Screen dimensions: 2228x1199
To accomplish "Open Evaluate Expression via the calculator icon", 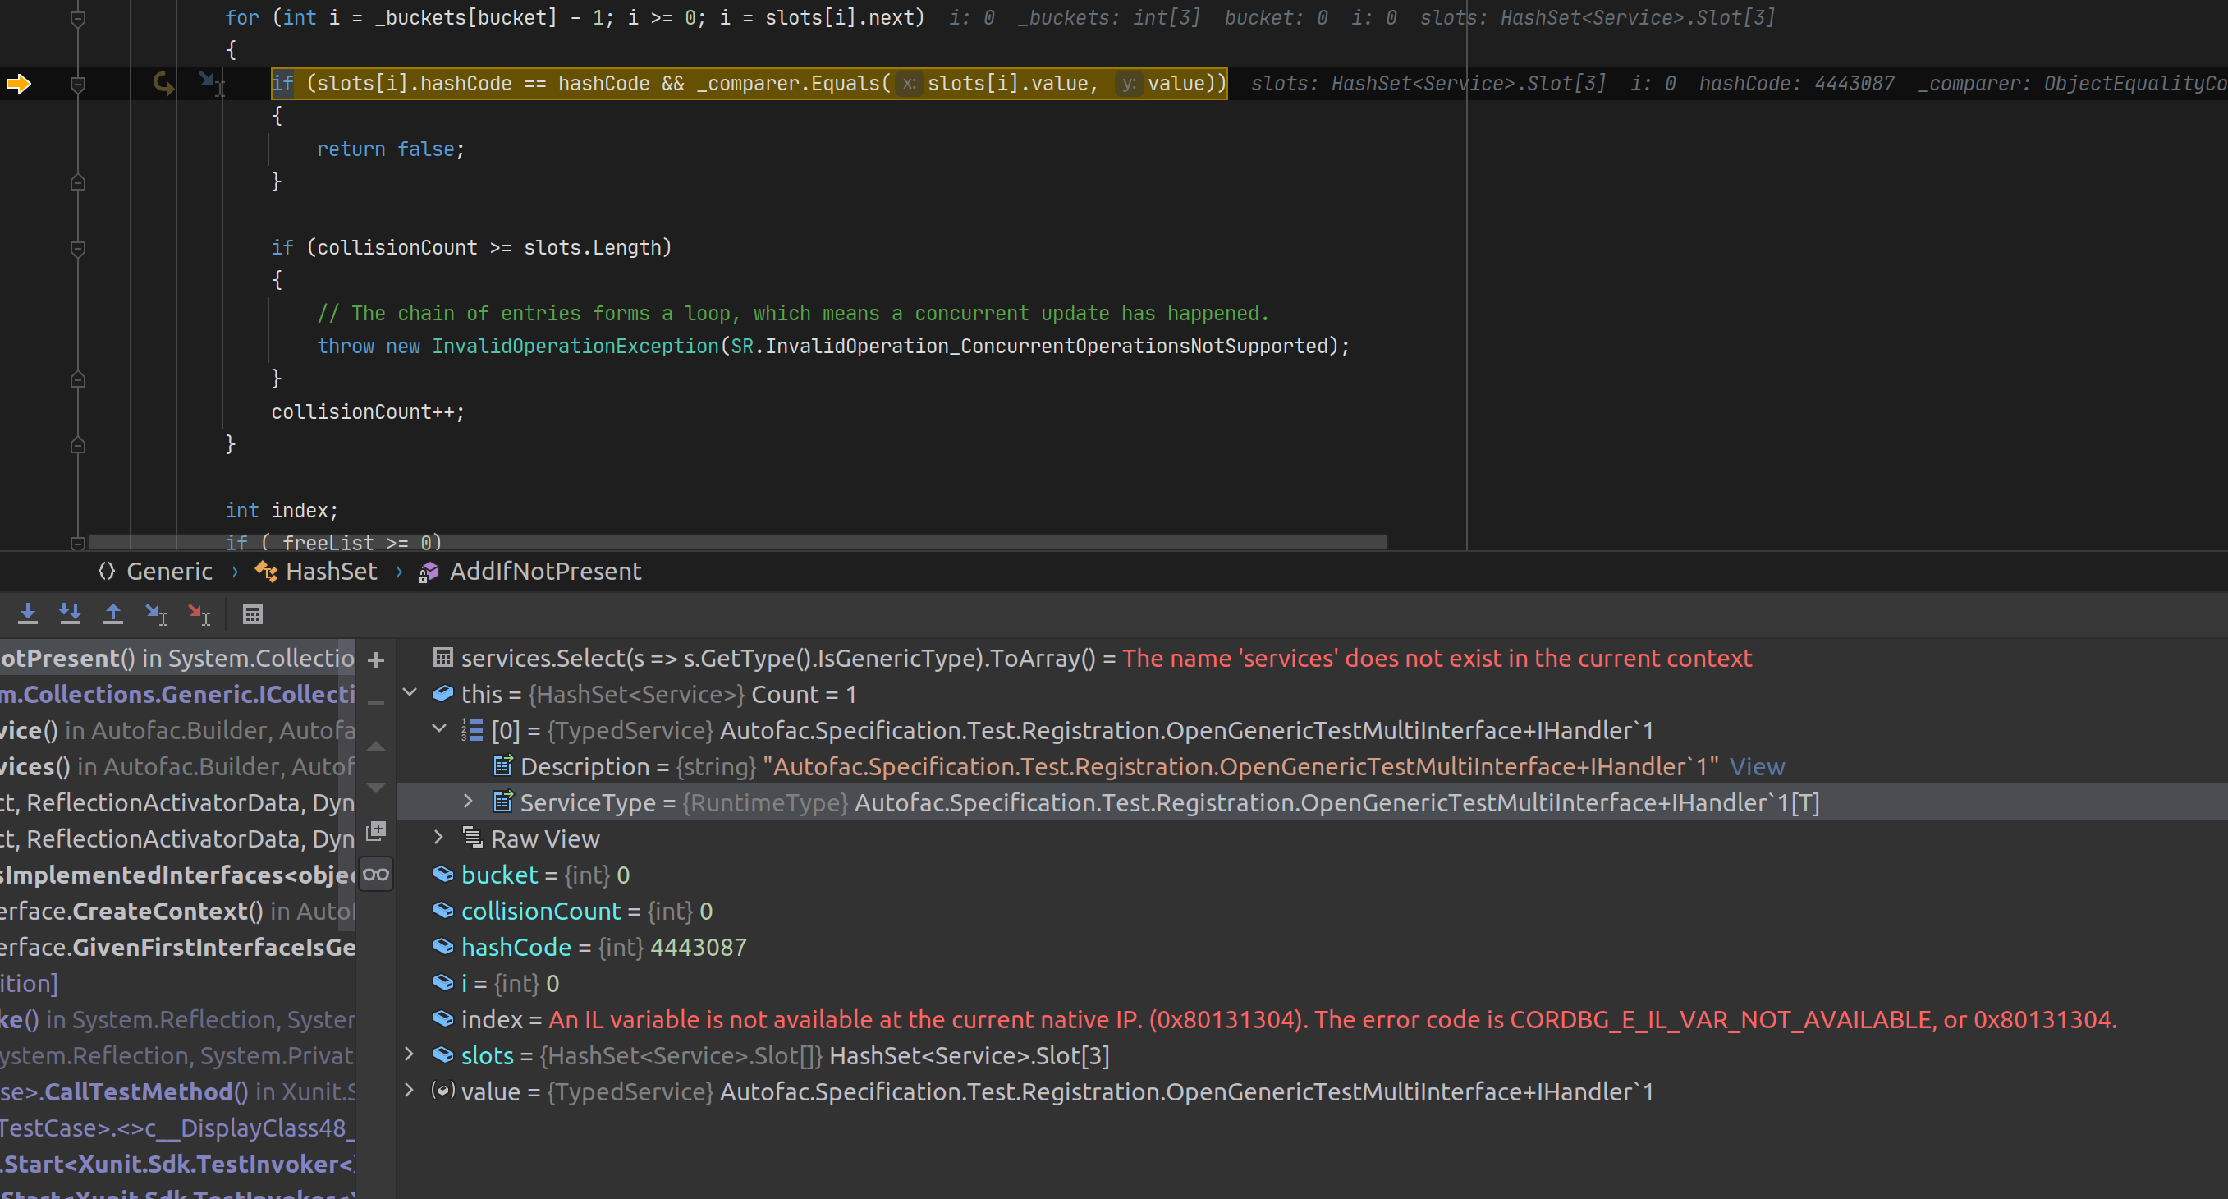I will (x=253, y=614).
